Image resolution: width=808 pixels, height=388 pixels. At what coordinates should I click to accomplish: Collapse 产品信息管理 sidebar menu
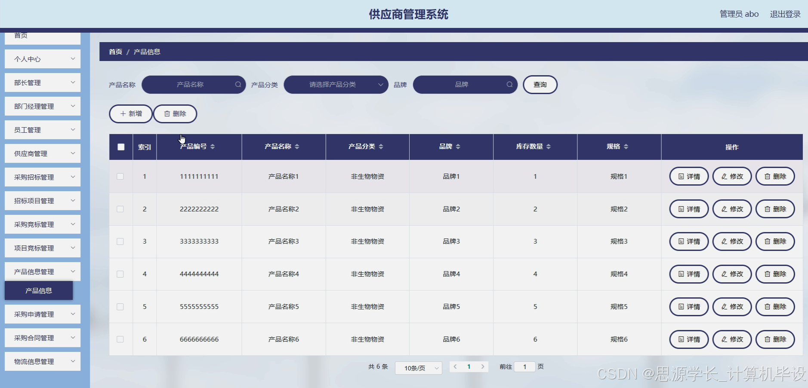pyautogui.click(x=43, y=272)
